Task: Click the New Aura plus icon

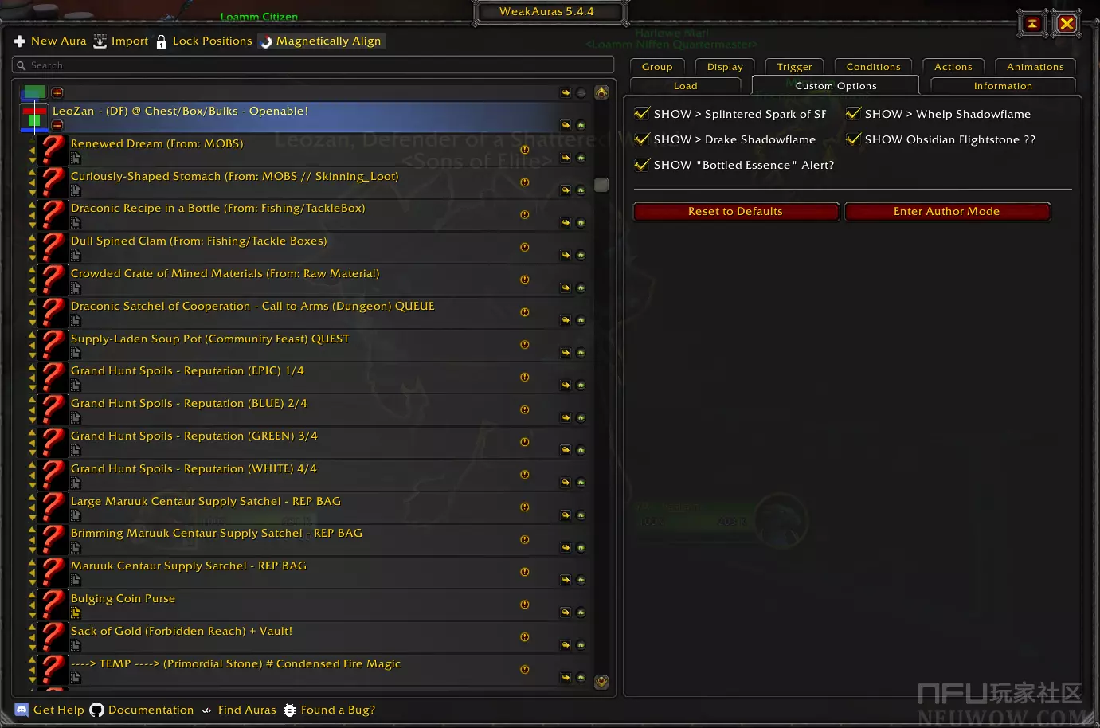Action: pos(20,41)
